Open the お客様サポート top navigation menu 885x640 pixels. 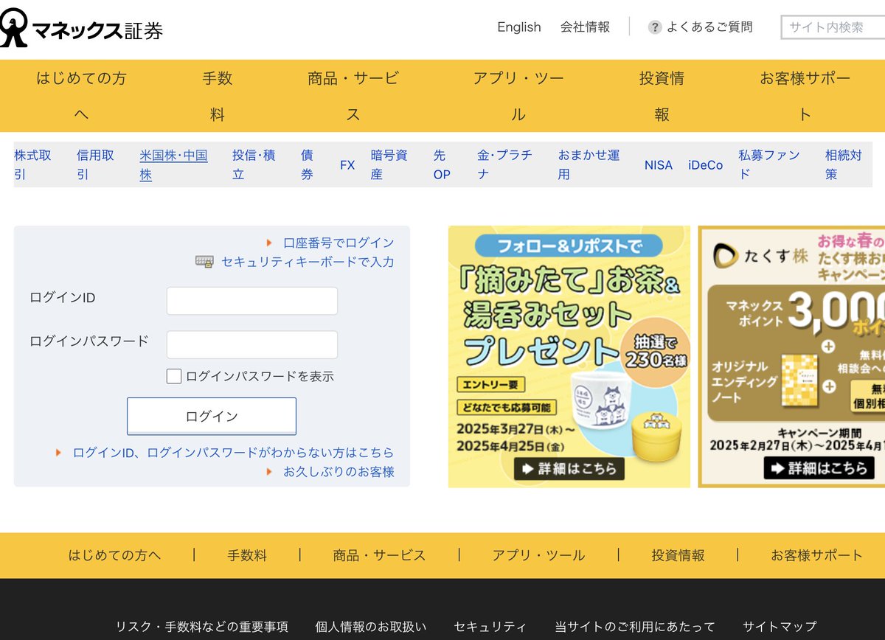[x=805, y=96]
